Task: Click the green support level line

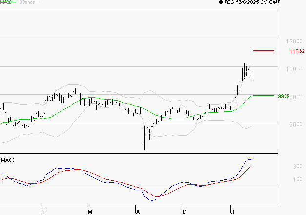Action: click(264, 96)
